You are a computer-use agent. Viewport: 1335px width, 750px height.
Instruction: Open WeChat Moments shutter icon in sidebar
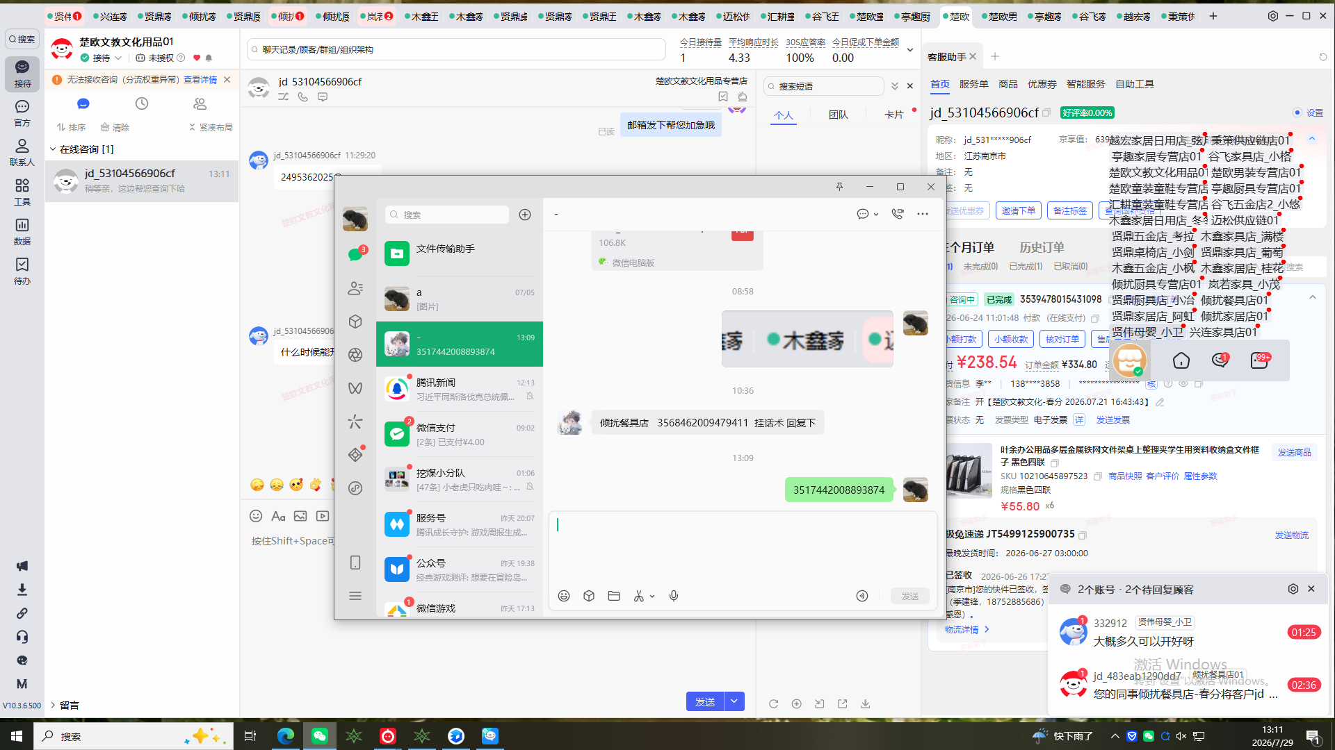[x=355, y=355]
